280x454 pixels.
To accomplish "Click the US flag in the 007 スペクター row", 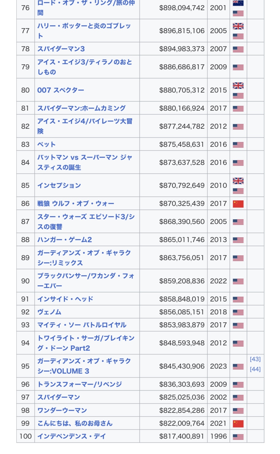I will [x=238, y=96].
